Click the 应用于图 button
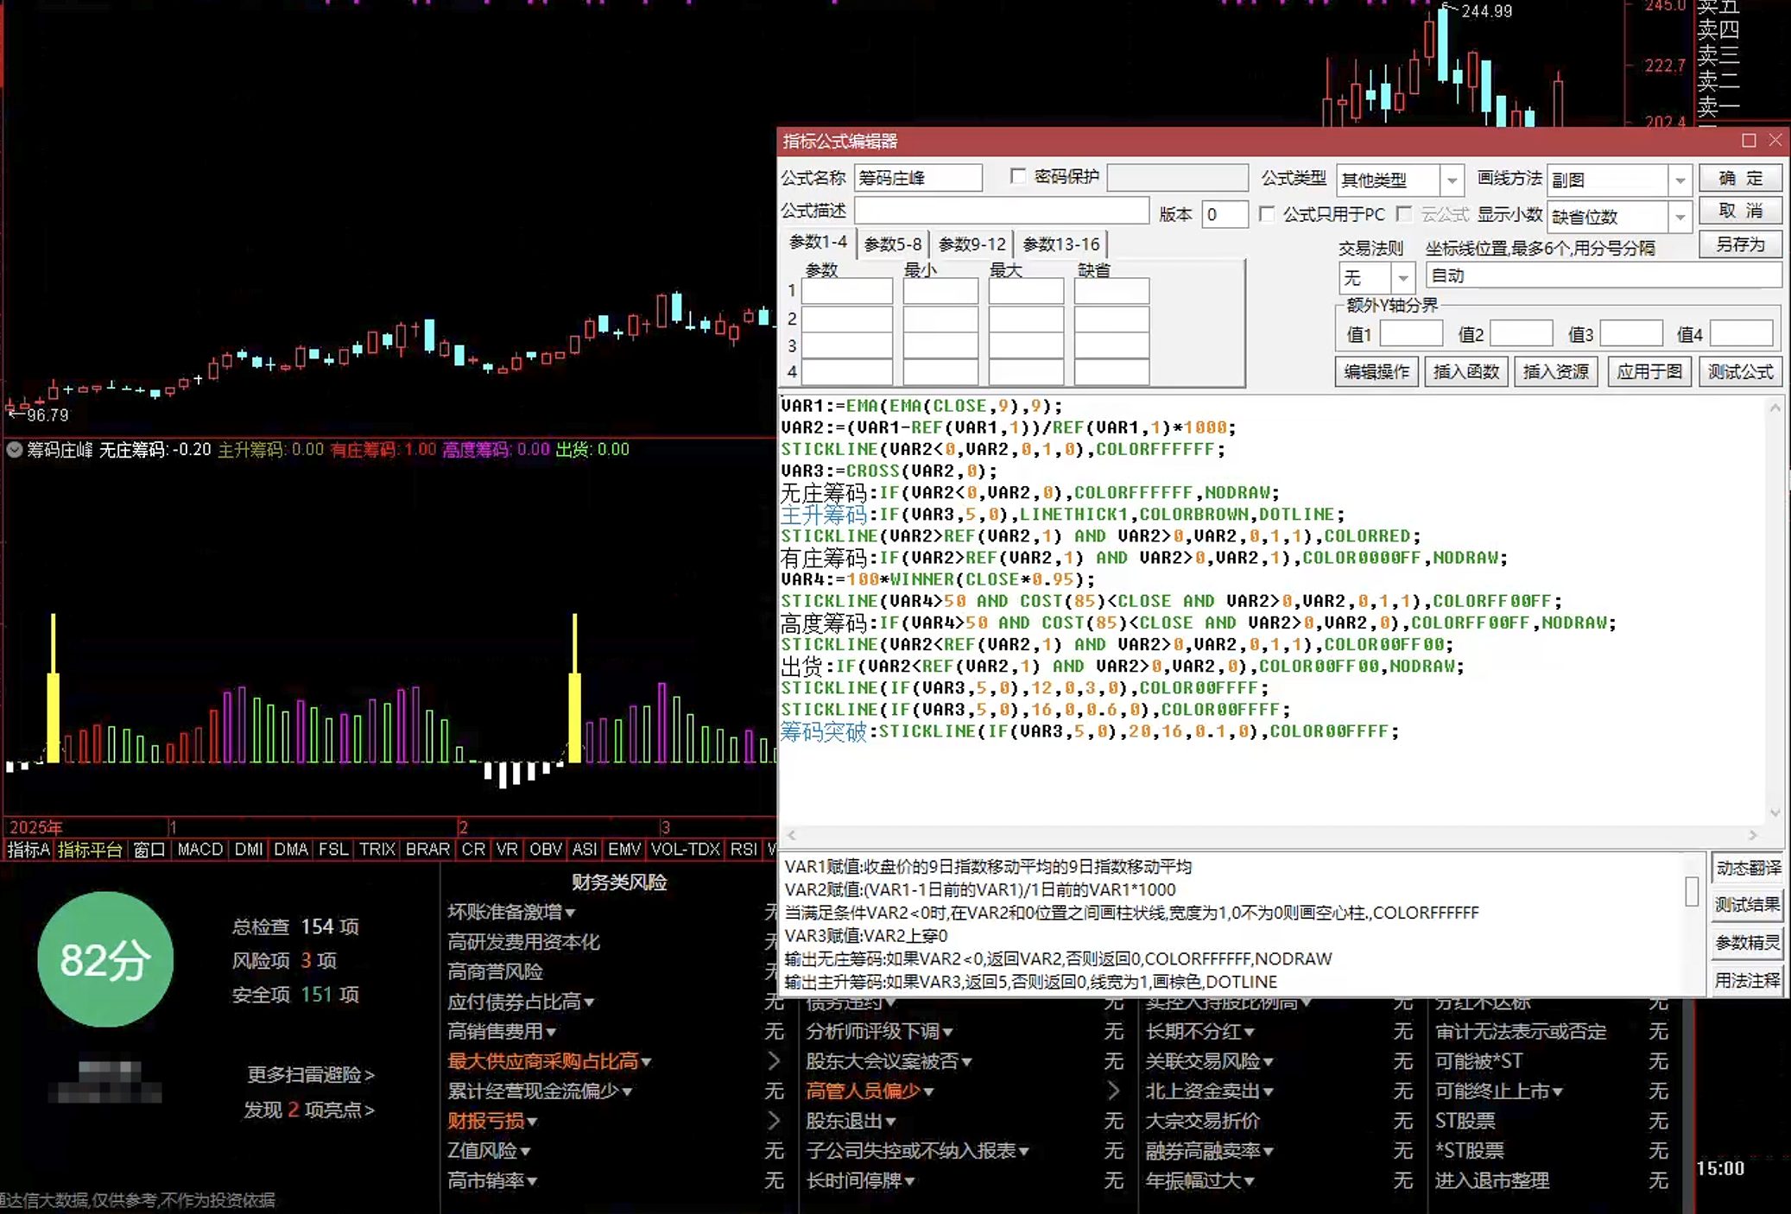This screenshot has height=1214, width=1791. [x=1649, y=371]
